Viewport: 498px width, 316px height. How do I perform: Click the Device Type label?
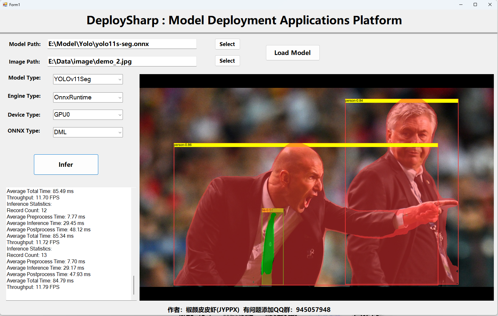tap(24, 115)
